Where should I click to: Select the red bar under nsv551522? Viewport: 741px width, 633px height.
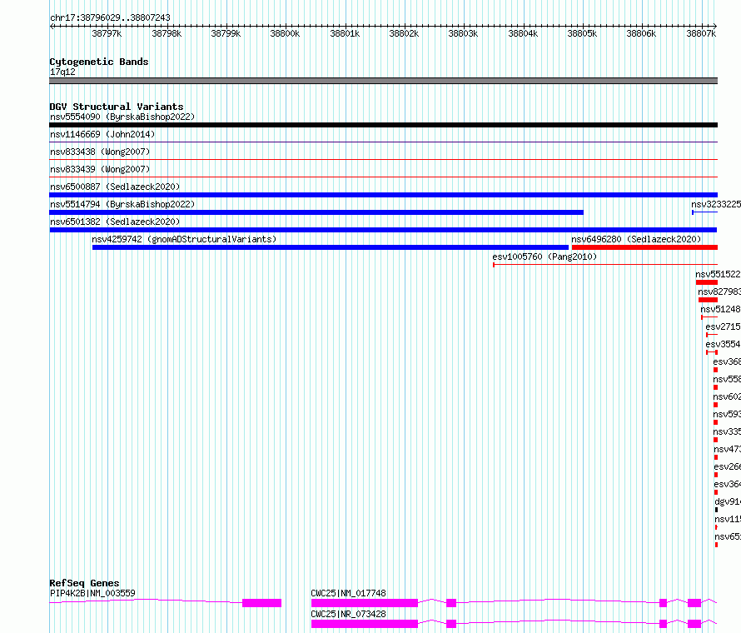click(707, 282)
